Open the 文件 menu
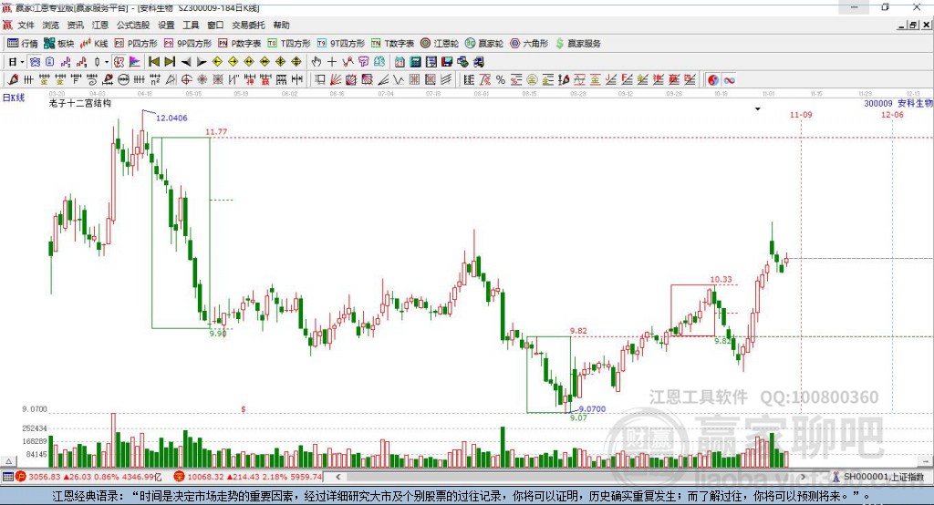 pyautogui.click(x=26, y=25)
